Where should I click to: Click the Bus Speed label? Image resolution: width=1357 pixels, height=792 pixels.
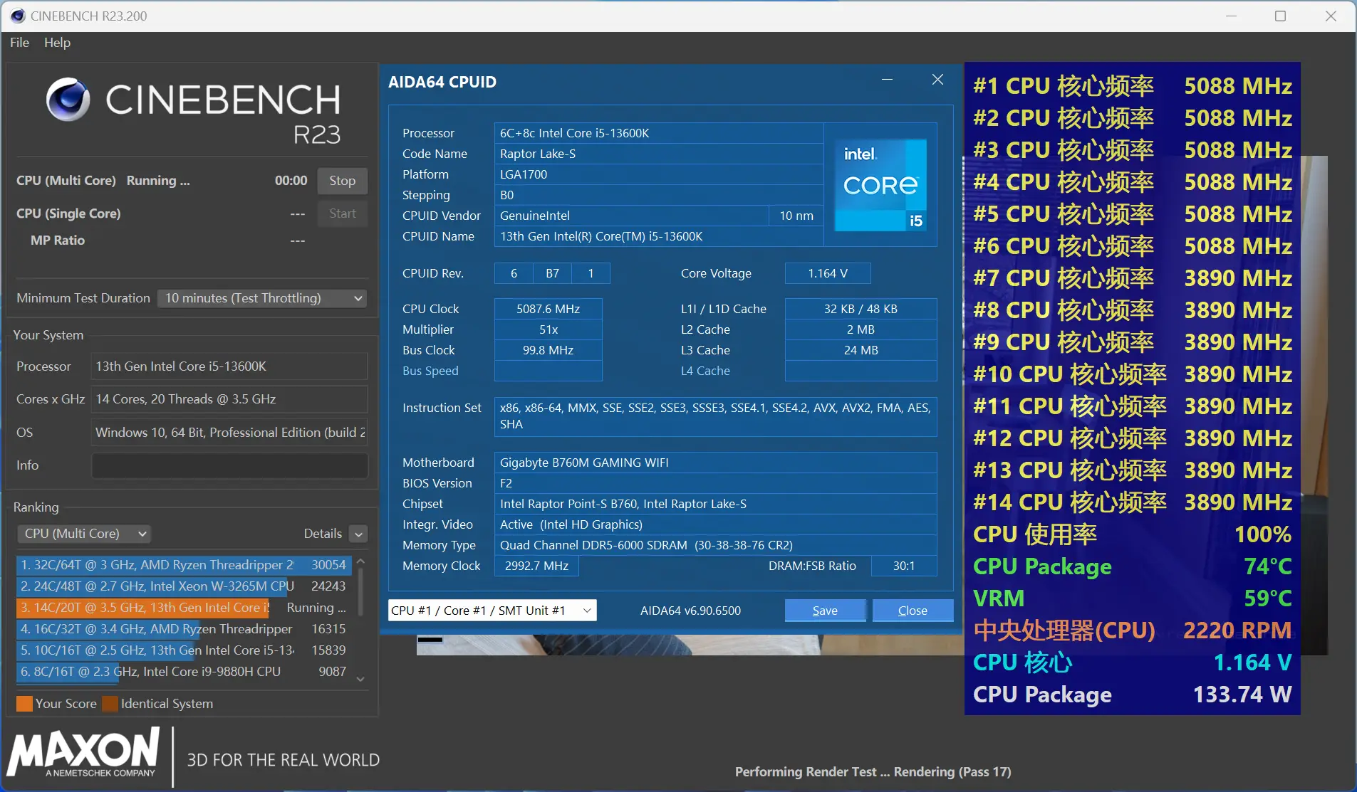[430, 371]
